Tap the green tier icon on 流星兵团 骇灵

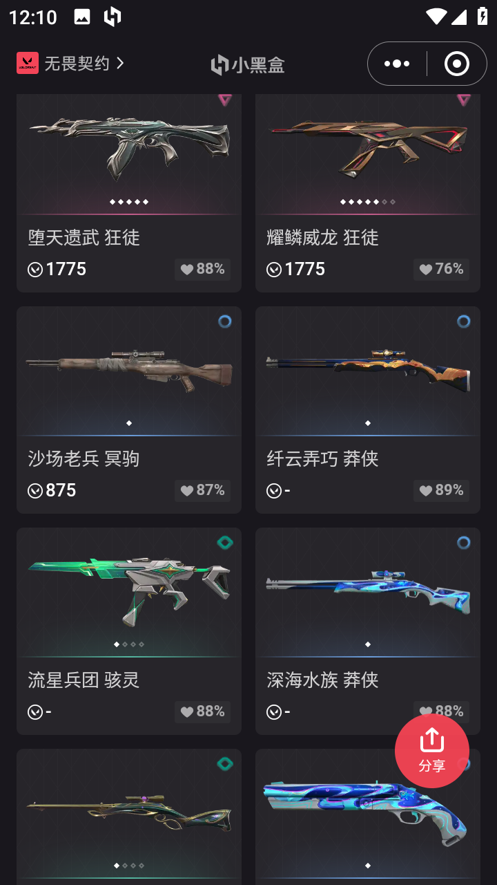pos(225,543)
